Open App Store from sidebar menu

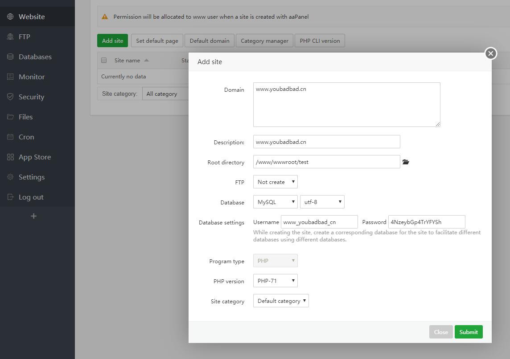tap(34, 157)
